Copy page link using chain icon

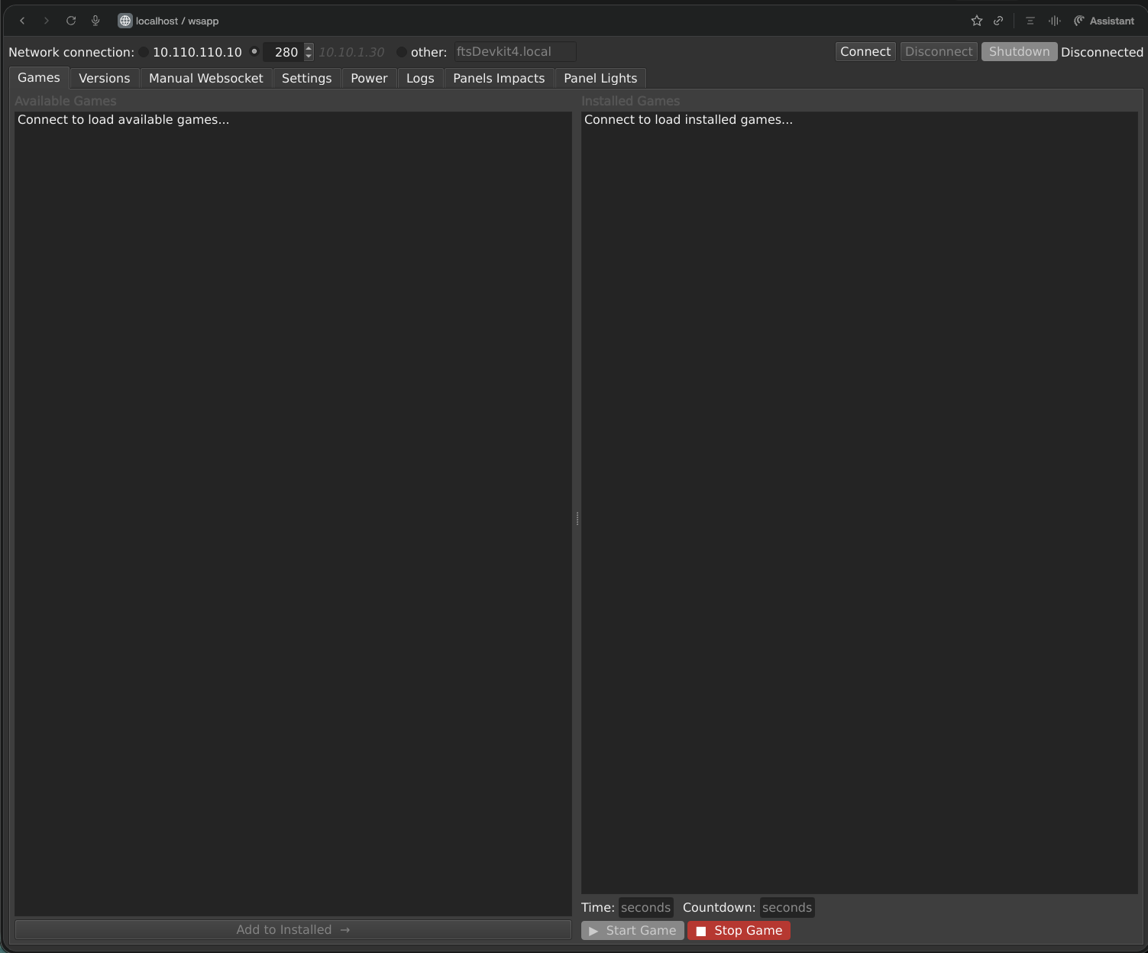pyautogui.click(x=998, y=21)
